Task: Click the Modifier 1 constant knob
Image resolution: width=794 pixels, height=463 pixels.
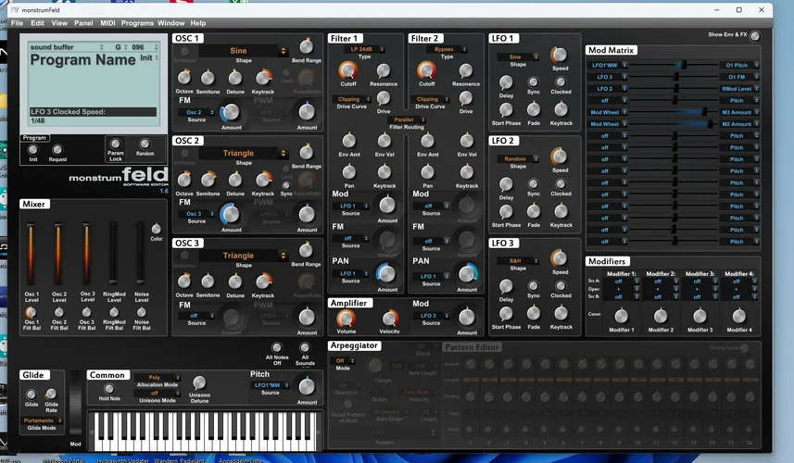Action: pos(621,316)
